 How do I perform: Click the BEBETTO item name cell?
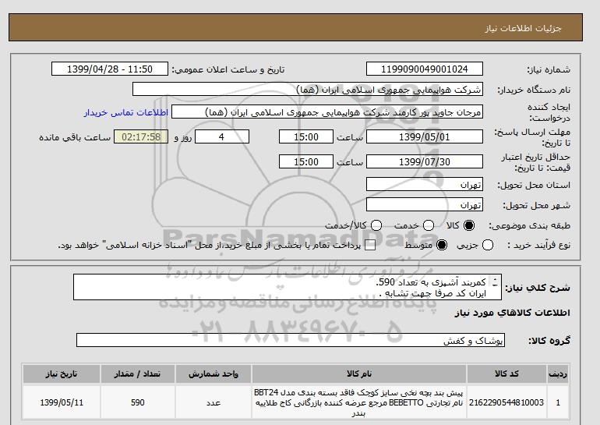pos(359,403)
